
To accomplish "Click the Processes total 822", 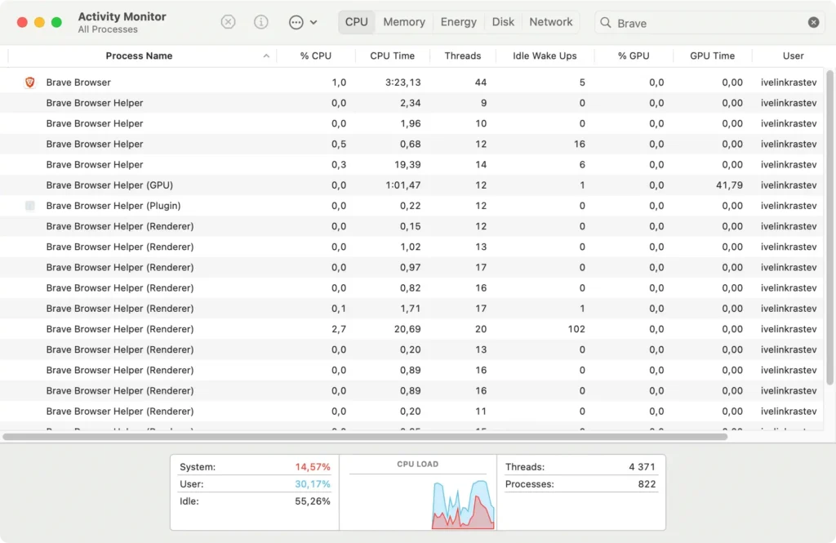I will click(x=647, y=483).
